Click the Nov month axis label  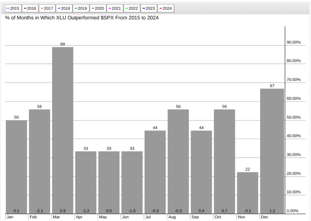point(241,217)
